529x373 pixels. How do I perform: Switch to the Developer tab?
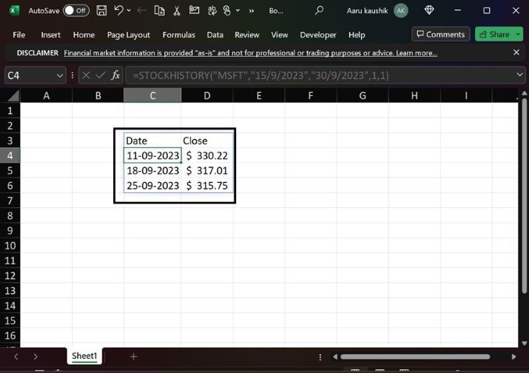318,35
